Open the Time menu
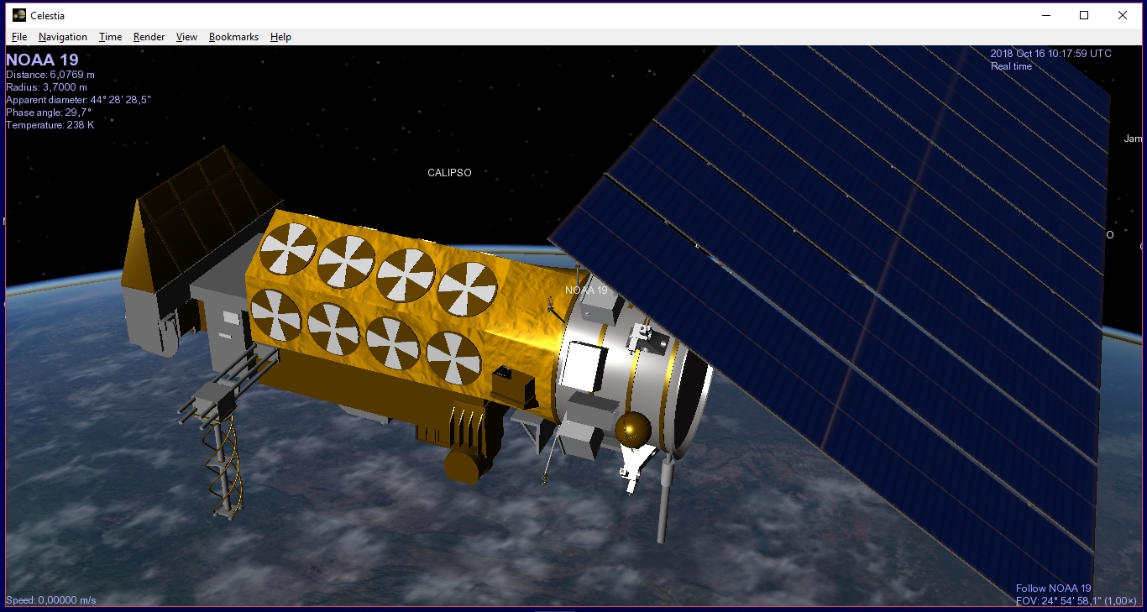This screenshot has width=1147, height=612. point(110,37)
